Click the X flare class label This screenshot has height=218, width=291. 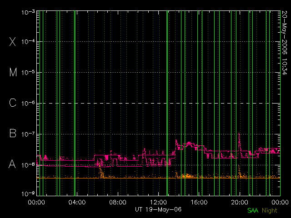tap(13, 41)
